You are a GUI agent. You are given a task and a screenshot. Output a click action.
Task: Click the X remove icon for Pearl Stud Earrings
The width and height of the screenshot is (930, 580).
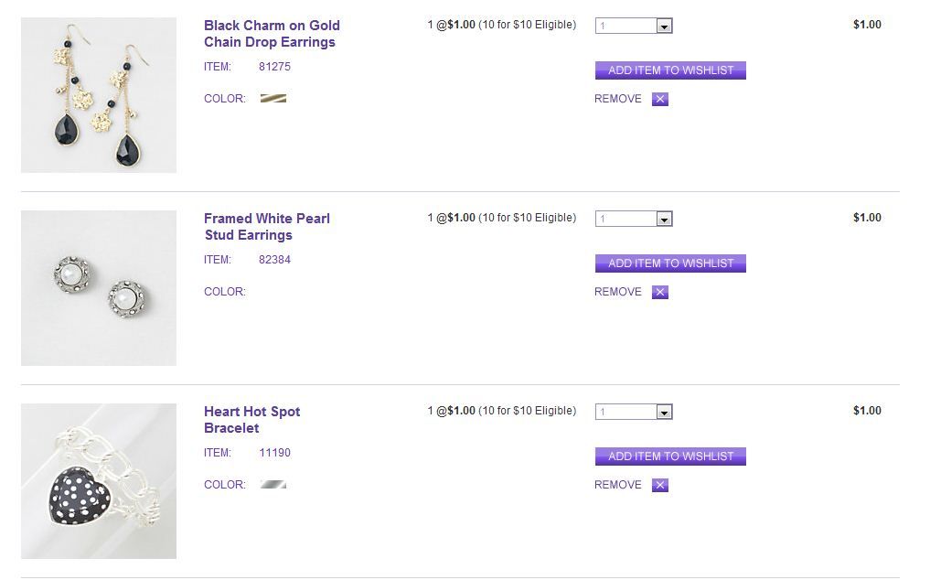coord(660,292)
